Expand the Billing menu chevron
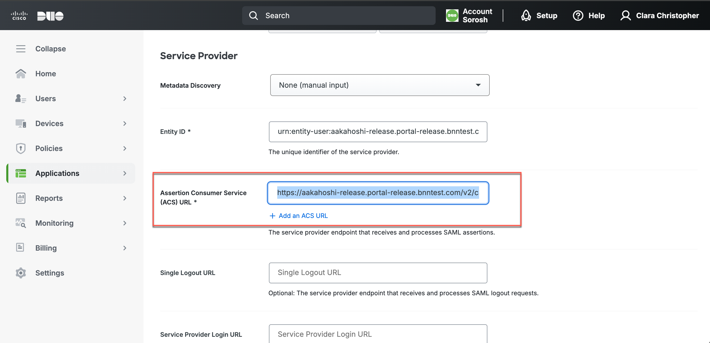The height and width of the screenshot is (343, 710). coord(125,248)
